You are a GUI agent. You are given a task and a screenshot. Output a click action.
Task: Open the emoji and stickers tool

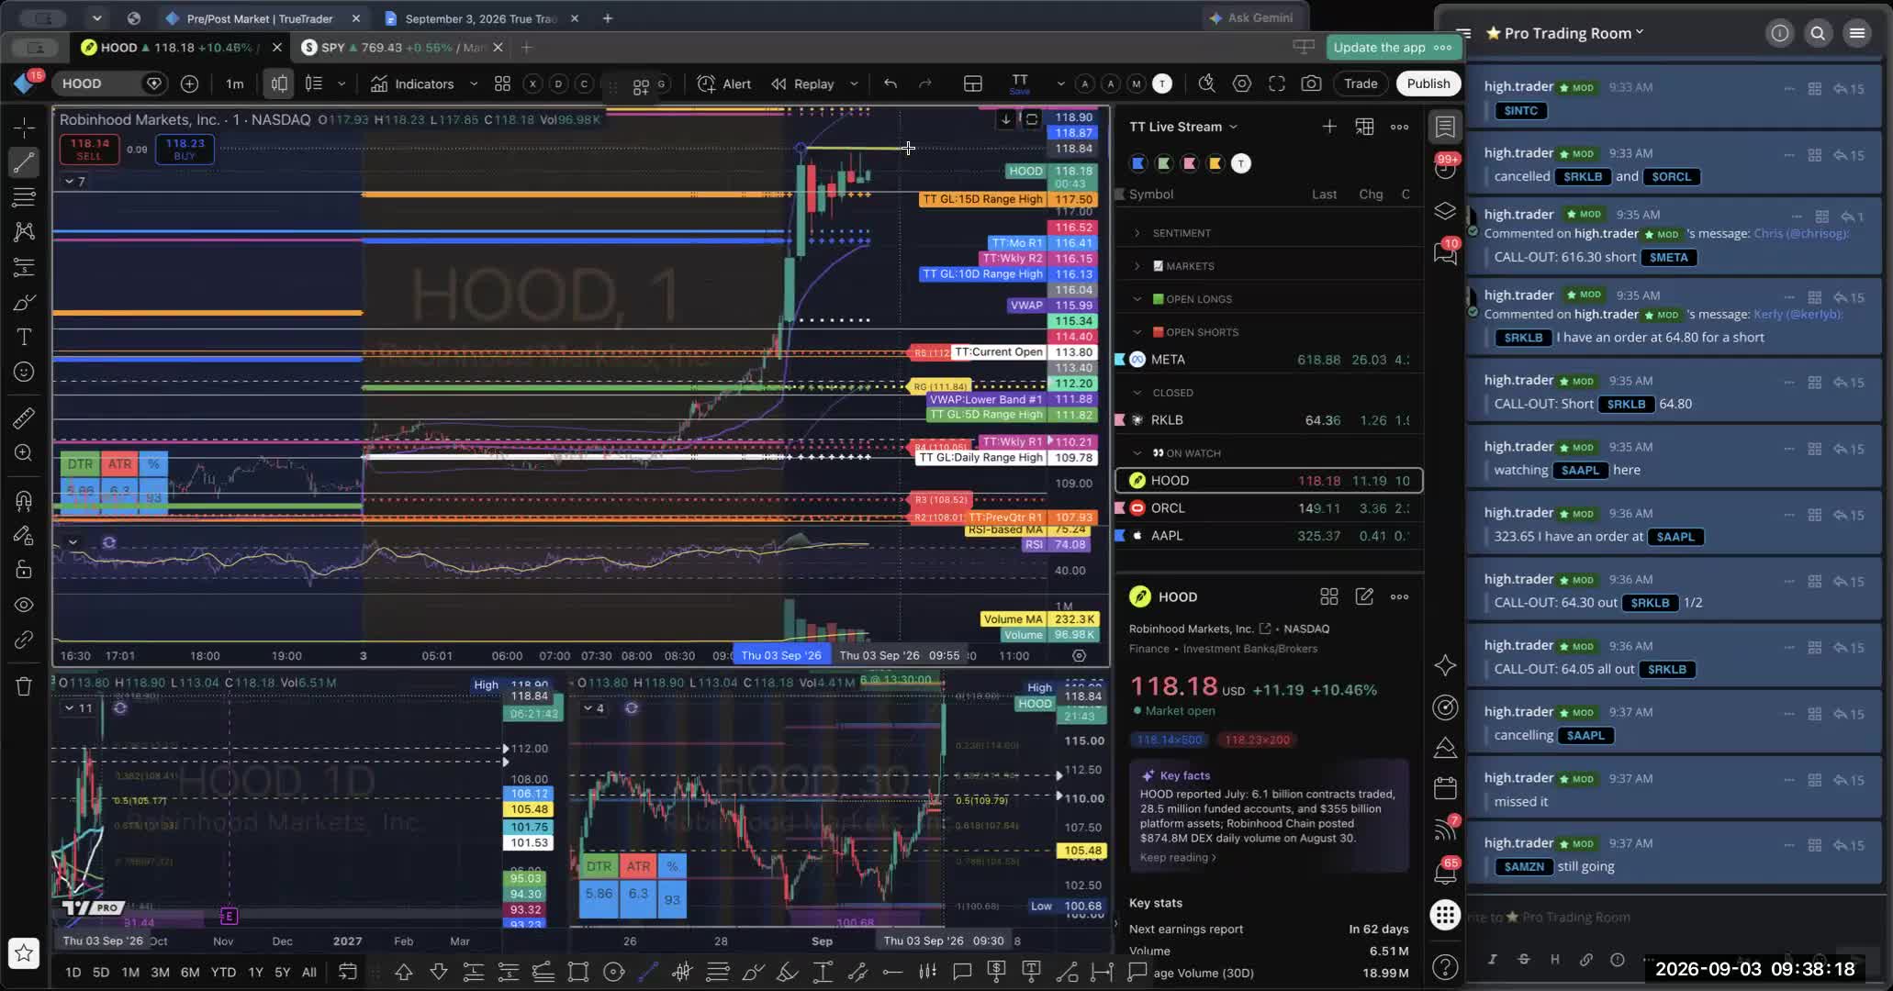(24, 372)
